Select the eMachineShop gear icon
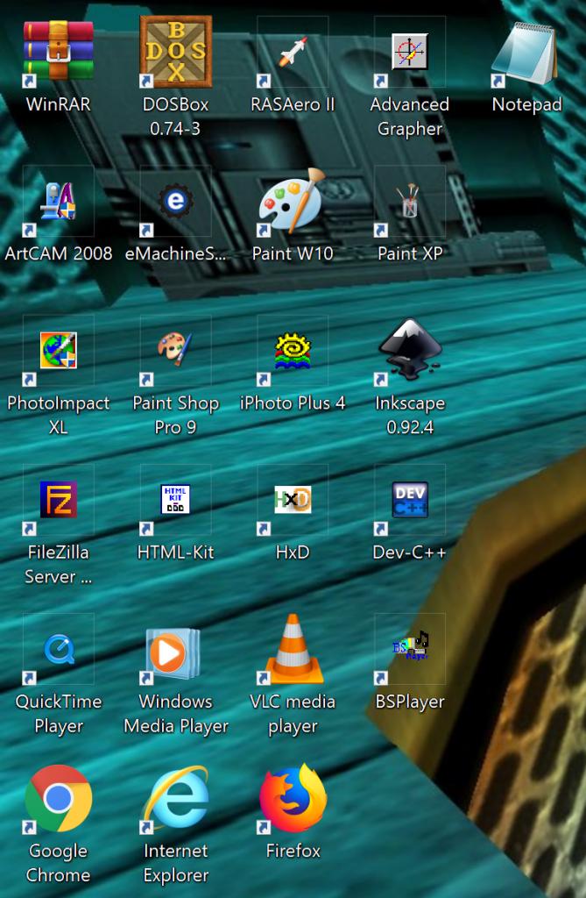This screenshot has width=586, height=898. point(176,201)
